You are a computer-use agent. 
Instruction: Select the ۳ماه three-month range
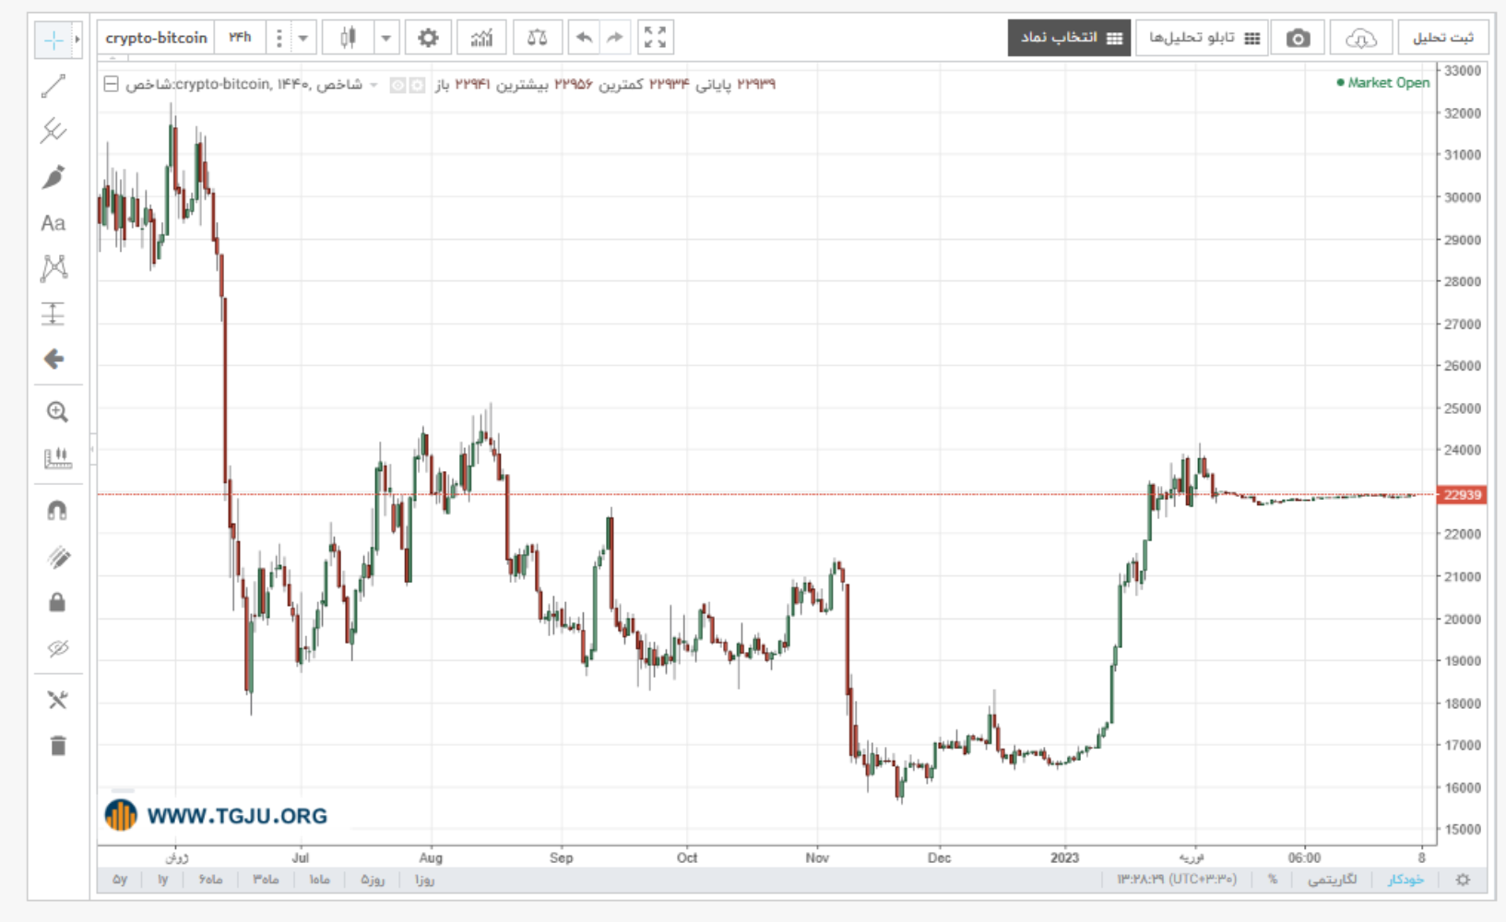point(266,880)
